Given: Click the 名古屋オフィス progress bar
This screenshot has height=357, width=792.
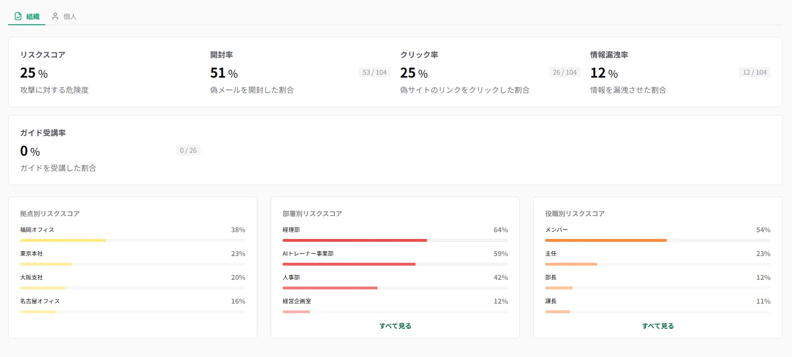Looking at the screenshot, I should point(38,312).
